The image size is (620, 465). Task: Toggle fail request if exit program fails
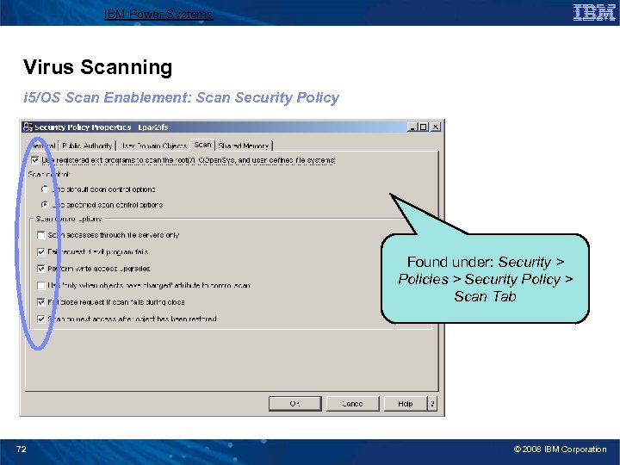coord(40,251)
